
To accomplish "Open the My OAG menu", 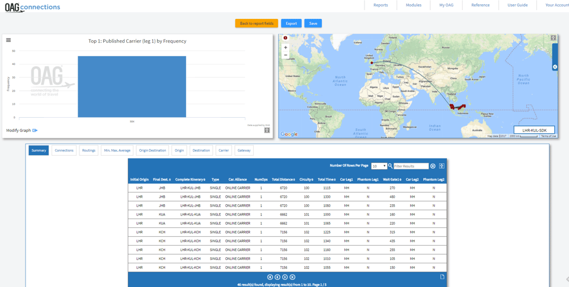I will point(447,5).
